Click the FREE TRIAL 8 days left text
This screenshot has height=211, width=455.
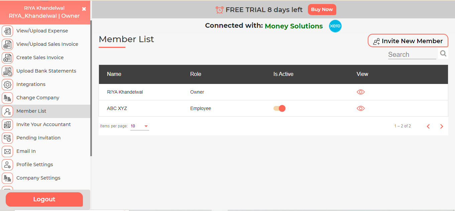click(x=264, y=10)
